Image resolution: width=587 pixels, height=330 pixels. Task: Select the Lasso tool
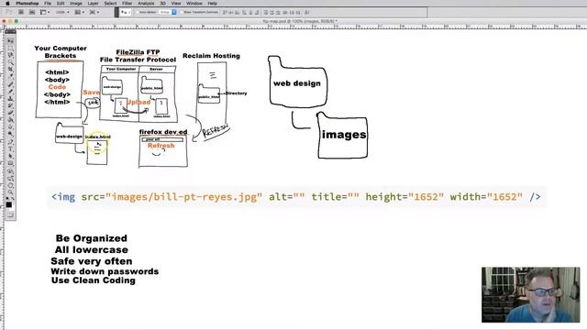tap(10, 55)
